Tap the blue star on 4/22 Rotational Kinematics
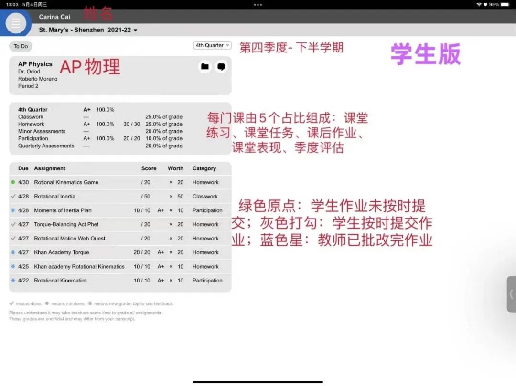 coord(13,281)
